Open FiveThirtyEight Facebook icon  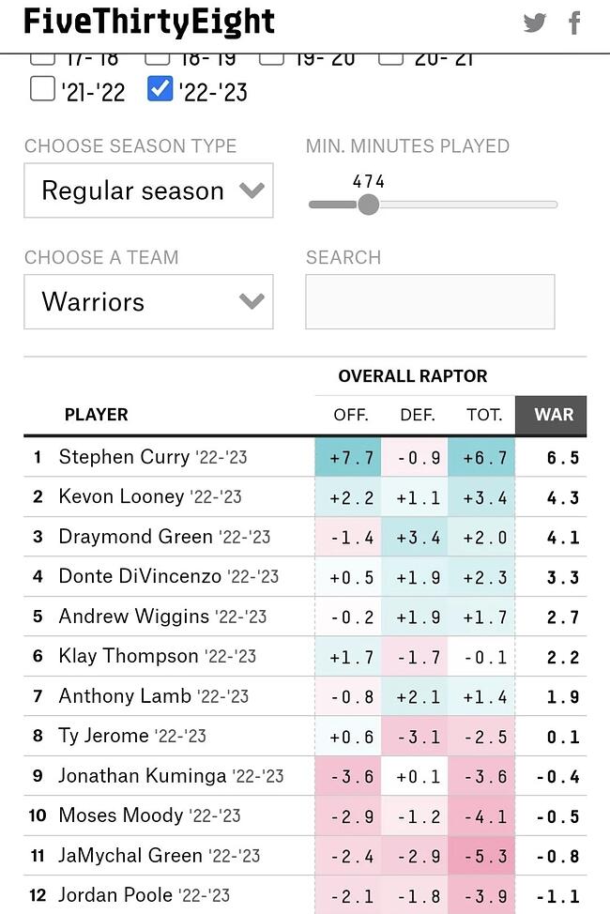pyautogui.click(x=574, y=23)
